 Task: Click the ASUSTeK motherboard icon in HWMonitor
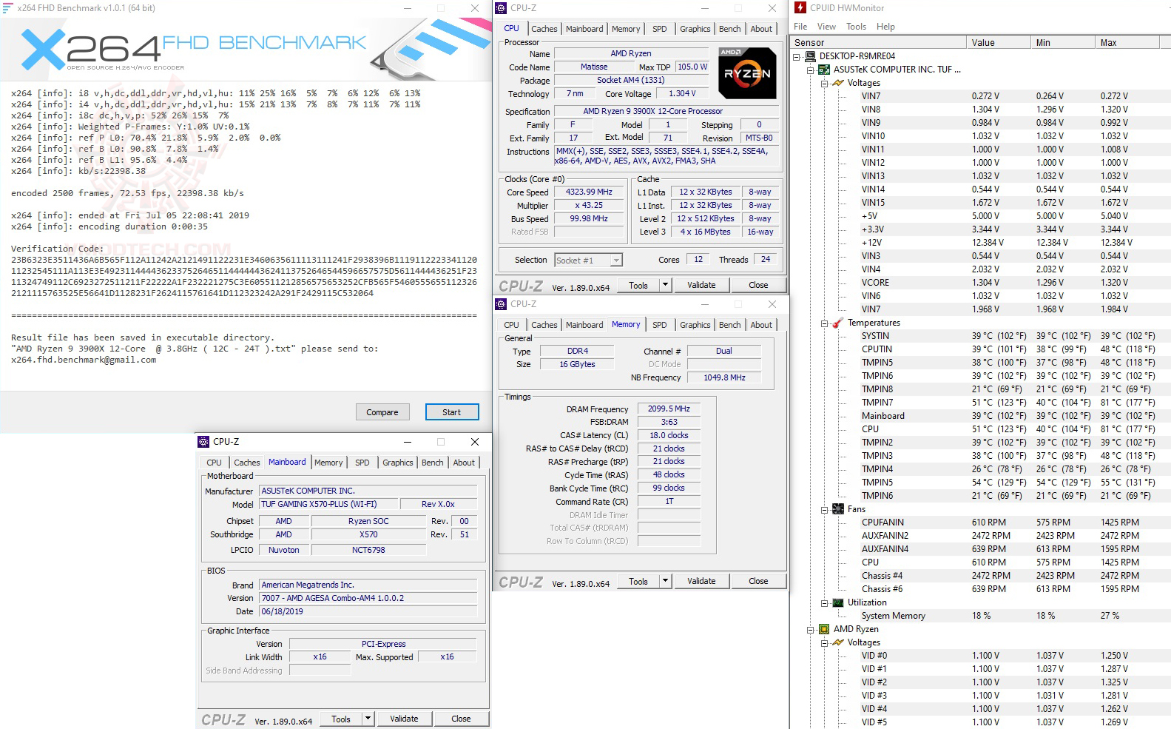pyautogui.click(x=824, y=70)
